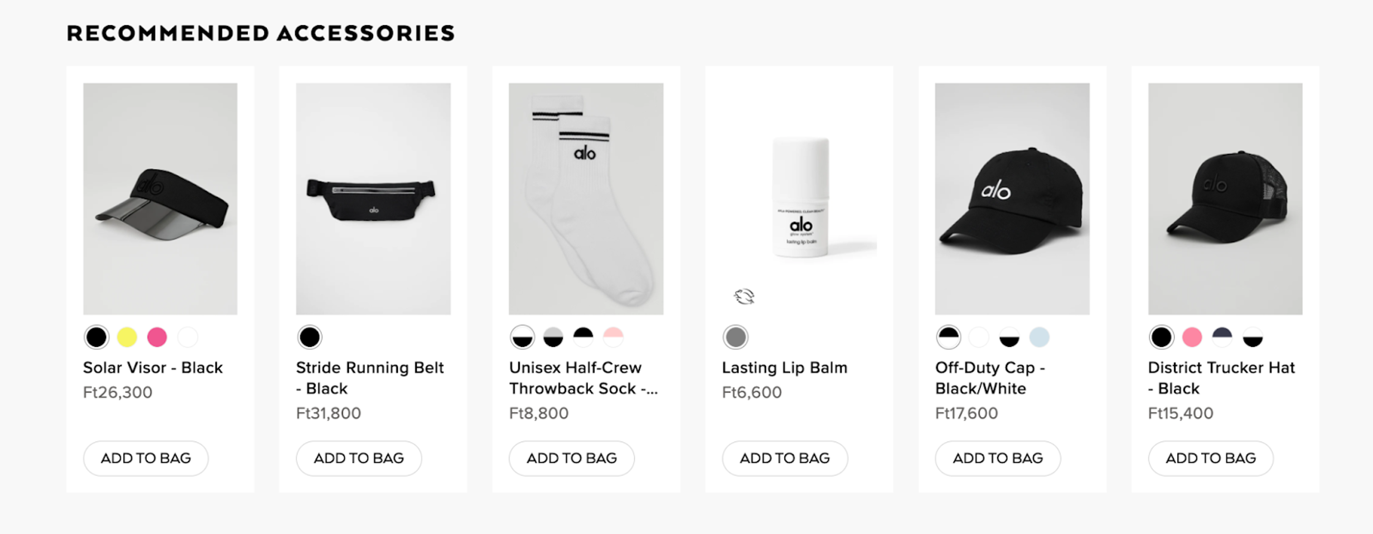
Task: Select the yellow swatch for Solar Visor
Action: click(127, 337)
